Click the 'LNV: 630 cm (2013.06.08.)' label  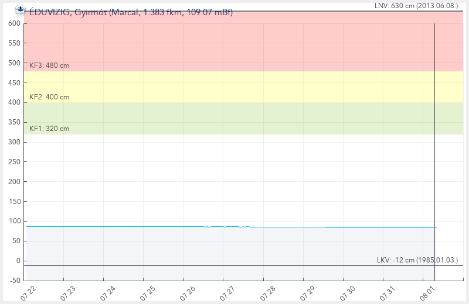tap(416, 6)
